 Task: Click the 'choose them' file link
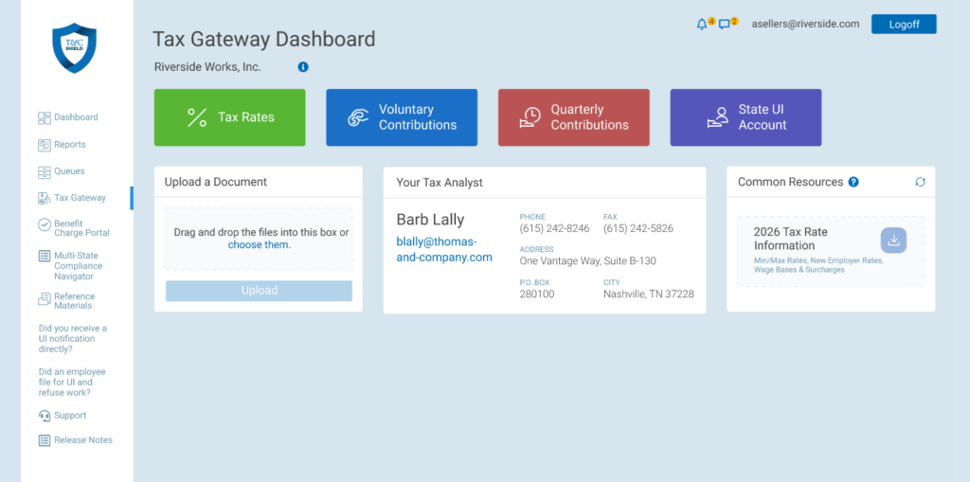260,245
